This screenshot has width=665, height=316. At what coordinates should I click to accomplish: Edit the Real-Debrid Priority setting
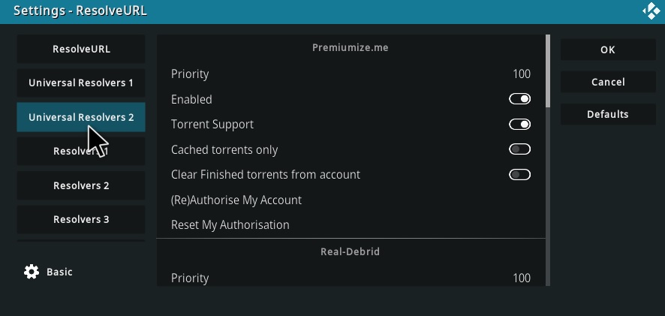(x=351, y=278)
